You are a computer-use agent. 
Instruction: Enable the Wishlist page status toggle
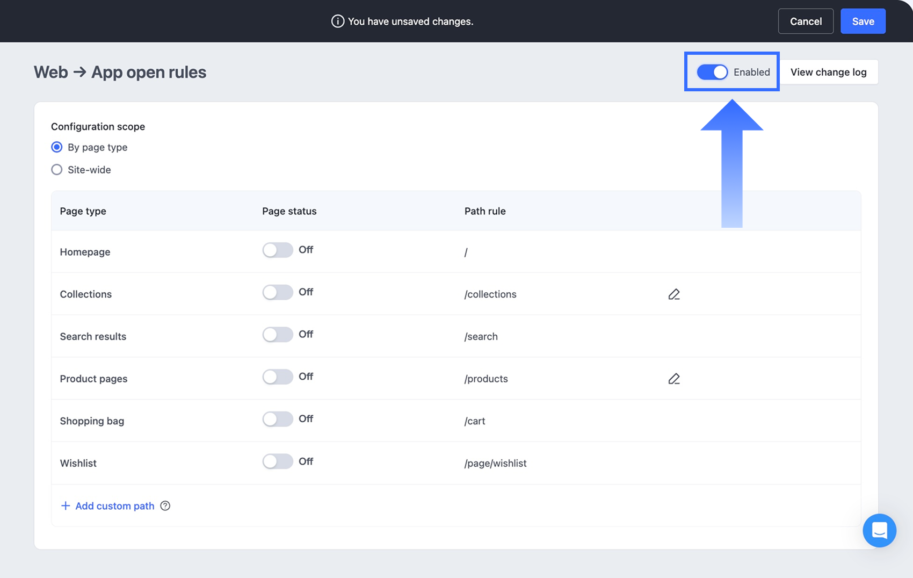(x=278, y=461)
